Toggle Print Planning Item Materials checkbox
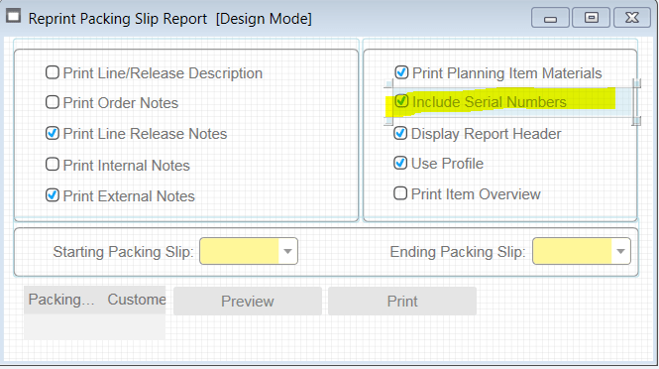The height and width of the screenshot is (369, 659). pos(401,72)
